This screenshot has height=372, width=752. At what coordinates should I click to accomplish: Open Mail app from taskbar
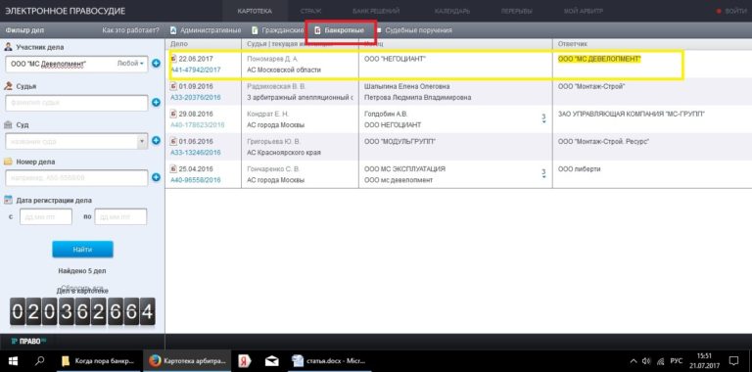coord(271,361)
